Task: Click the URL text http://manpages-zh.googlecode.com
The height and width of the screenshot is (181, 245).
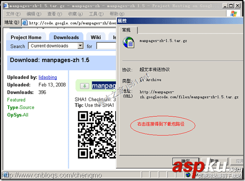Action: [x=189, y=95]
